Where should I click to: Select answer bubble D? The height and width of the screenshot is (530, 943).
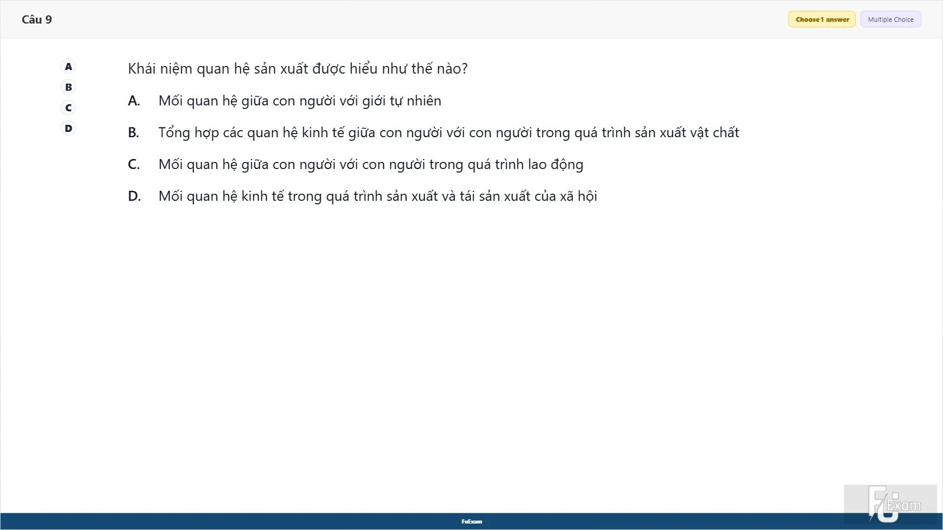[x=68, y=128]
